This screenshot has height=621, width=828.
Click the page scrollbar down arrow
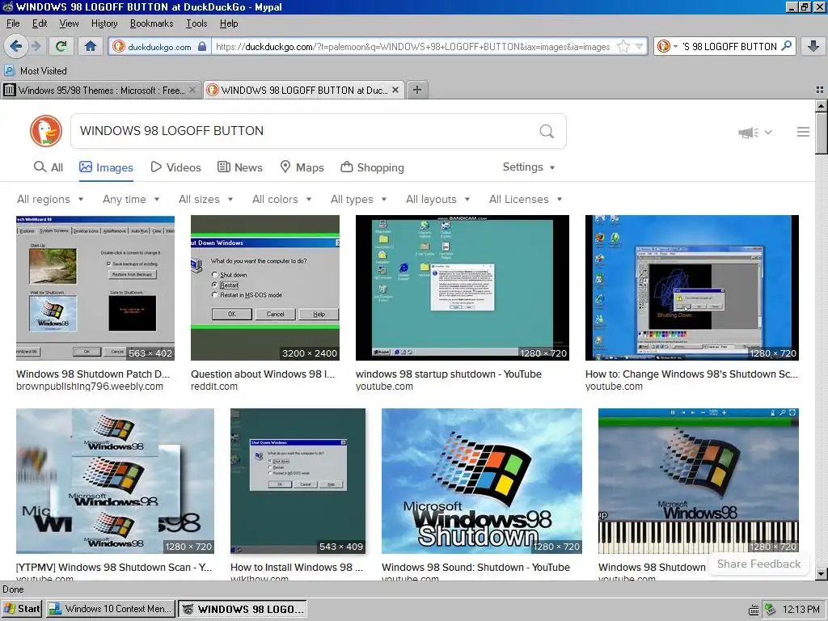pyautogui.click(x=821, y=573)
